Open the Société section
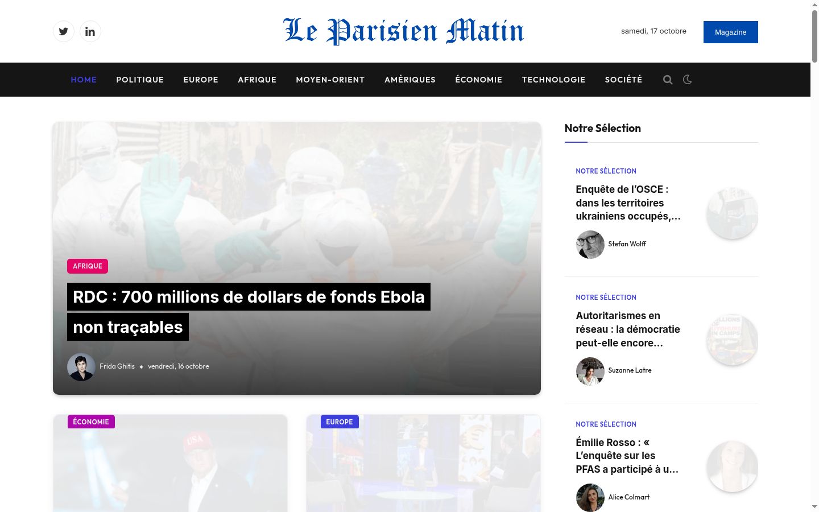 point(623,80)
